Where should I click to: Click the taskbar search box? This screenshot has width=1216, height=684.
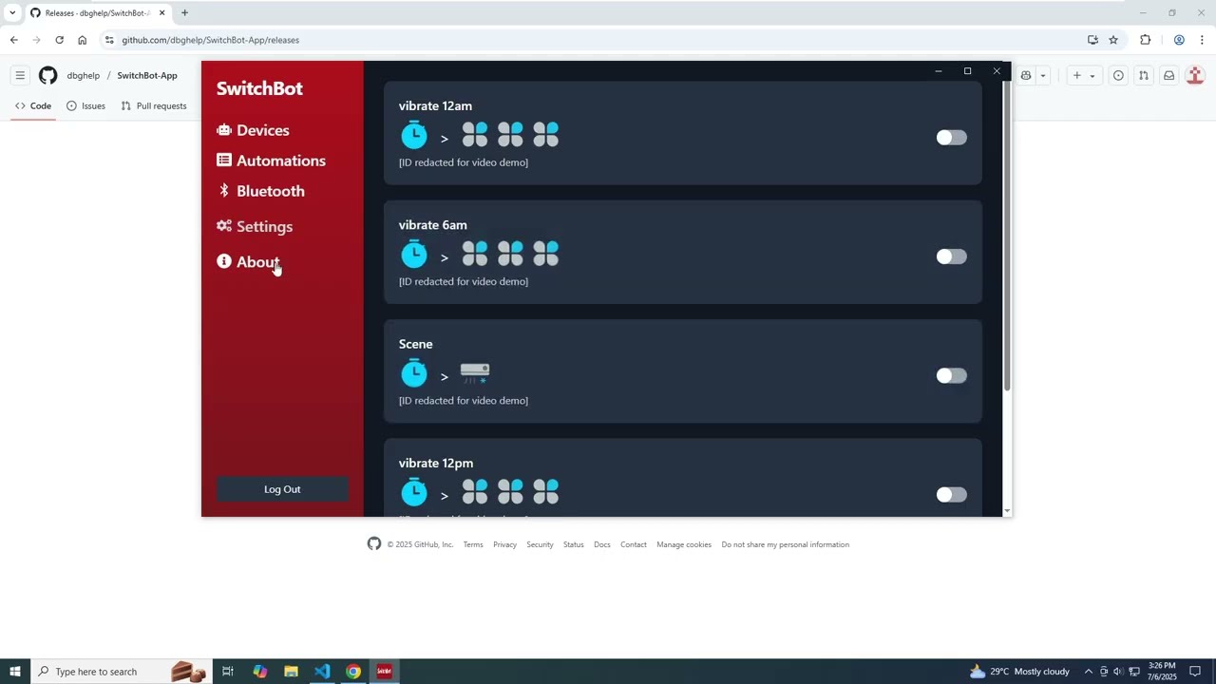(x=121, y=672)
